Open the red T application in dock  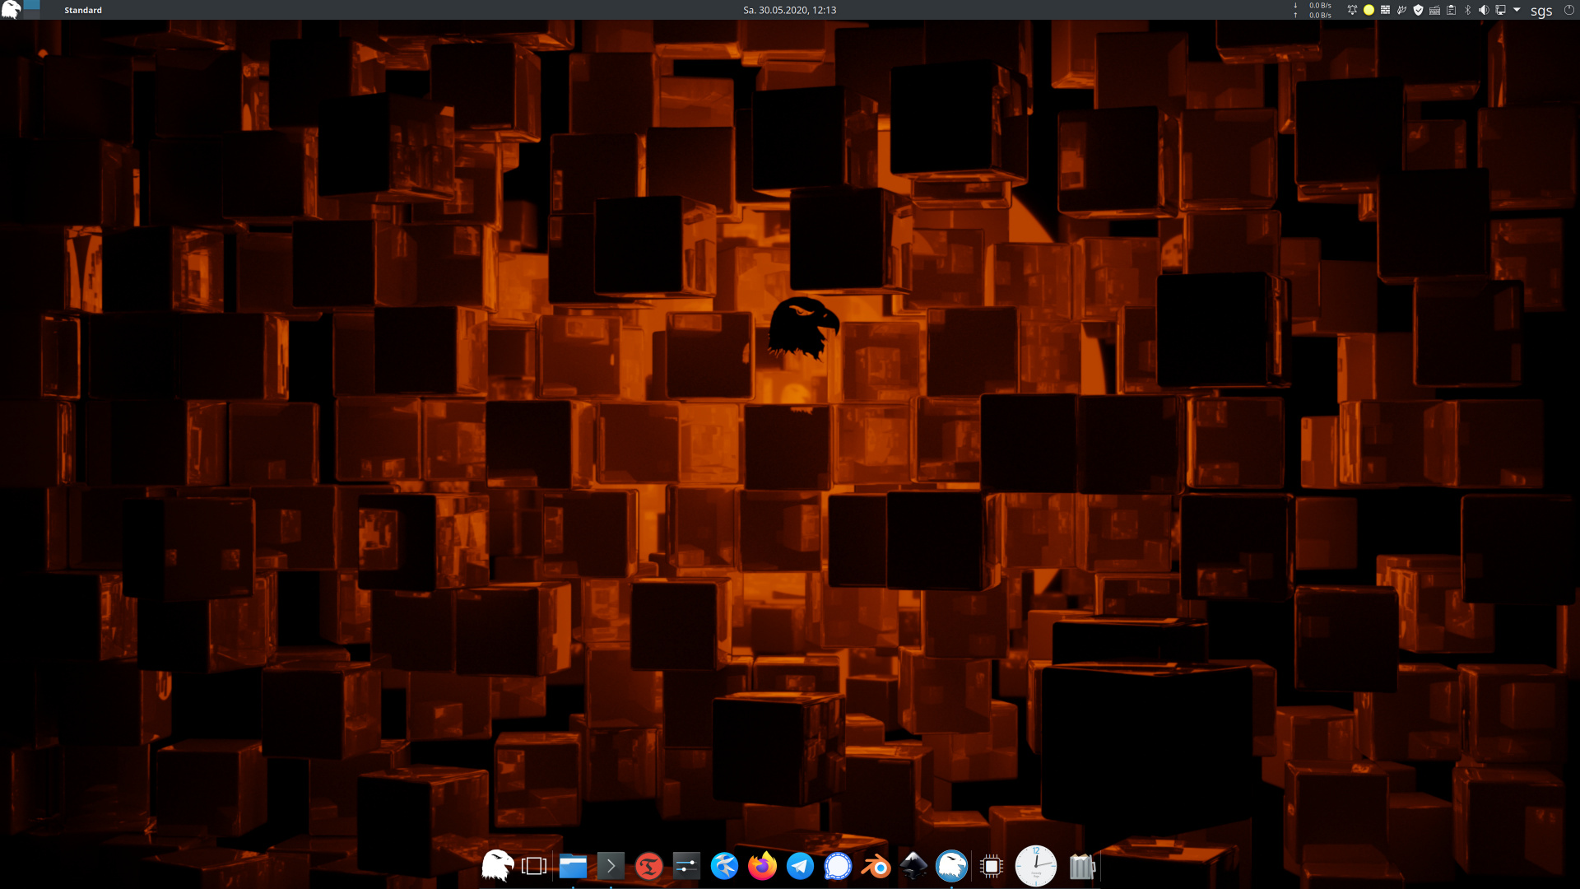coord(648,866)
